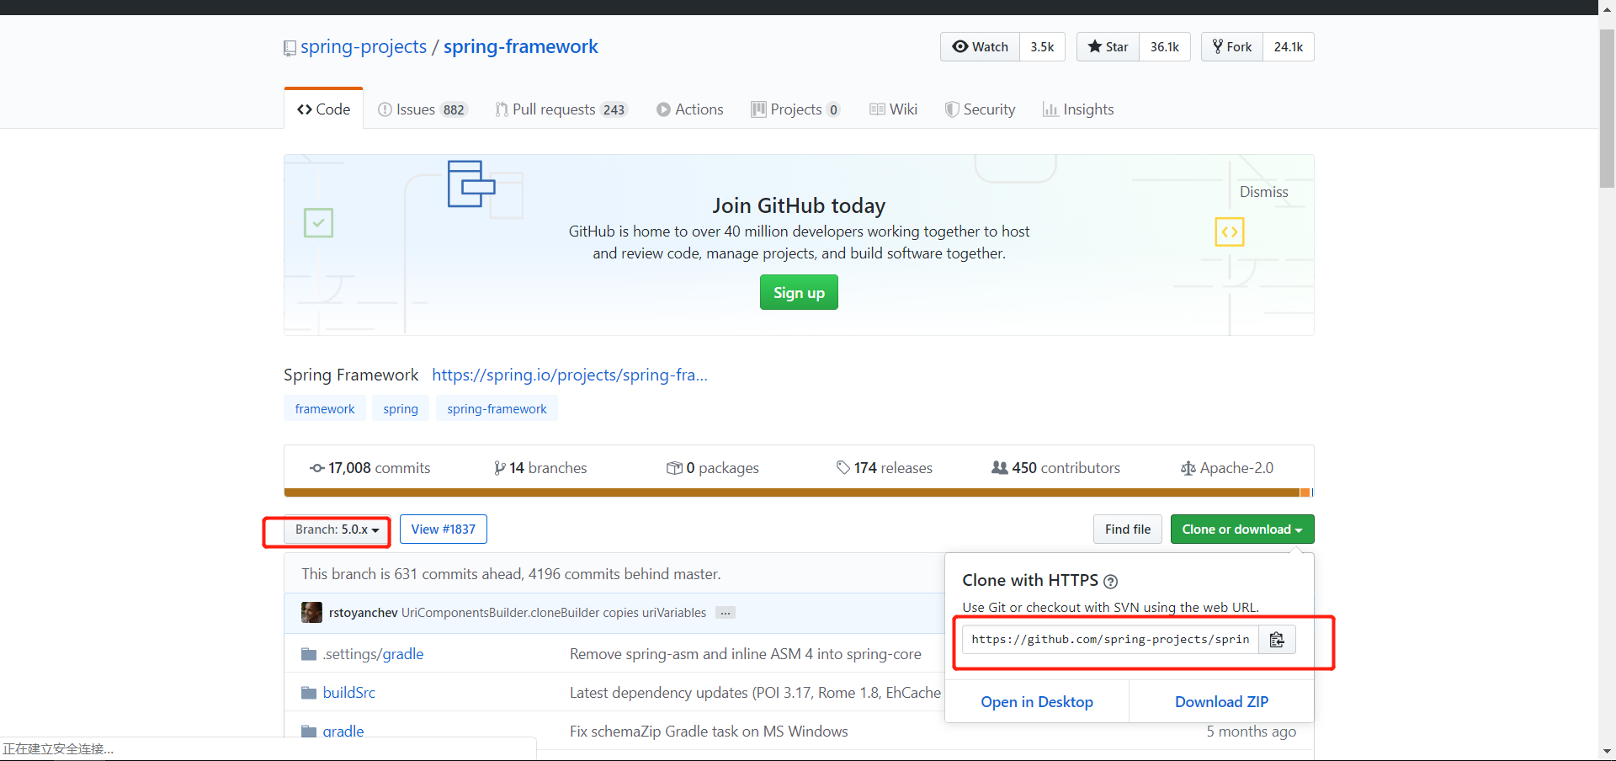The width and height of the screenshot is (1616, 761).
Task: View the 450 contributors page
Action: click(1055, 468)
